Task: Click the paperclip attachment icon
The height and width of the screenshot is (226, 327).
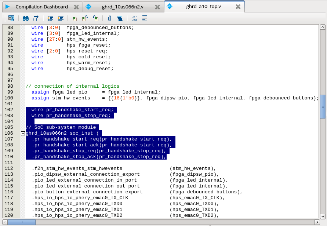Action: (x=109, y=18)
